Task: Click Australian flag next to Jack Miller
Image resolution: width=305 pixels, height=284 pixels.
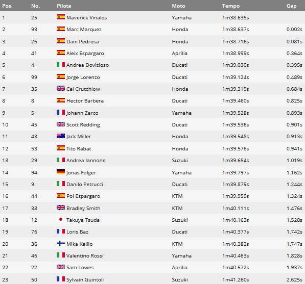Action: (61, 136)
